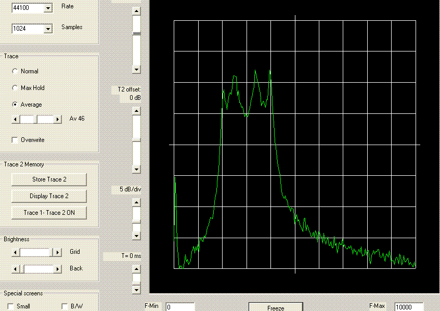440x311 pixels.
Task: Click down arrow of top vertical scrollbar
Action: (x=136, y=69)
